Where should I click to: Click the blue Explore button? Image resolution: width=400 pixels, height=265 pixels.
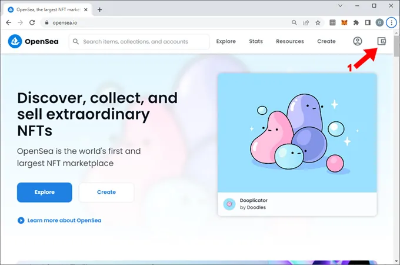coord(45,192)
